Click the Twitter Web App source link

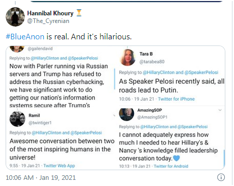[59, 166]
